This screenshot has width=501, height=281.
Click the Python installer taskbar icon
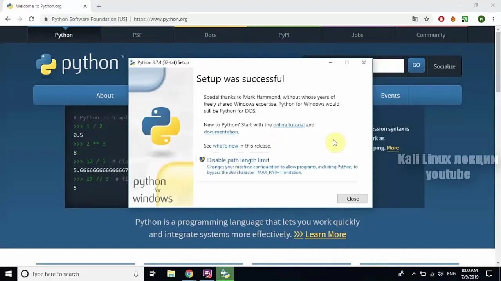click(x=225, y=274)
